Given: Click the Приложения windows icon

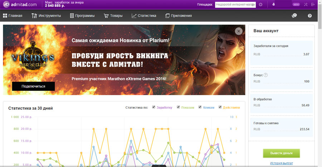Looking at the screenshot, I should point(167,16).
